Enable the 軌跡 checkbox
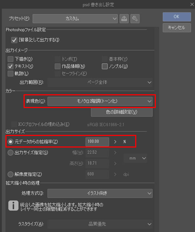This screenshot has width=195, height=232. coord(11,74)
